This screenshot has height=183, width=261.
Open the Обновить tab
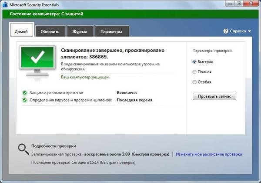[50, 31]
